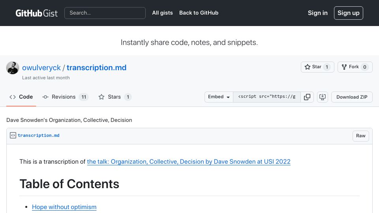The image size is (379, 213).
Task: Select the 'Last active last month' text
Action: click(46, 78)
